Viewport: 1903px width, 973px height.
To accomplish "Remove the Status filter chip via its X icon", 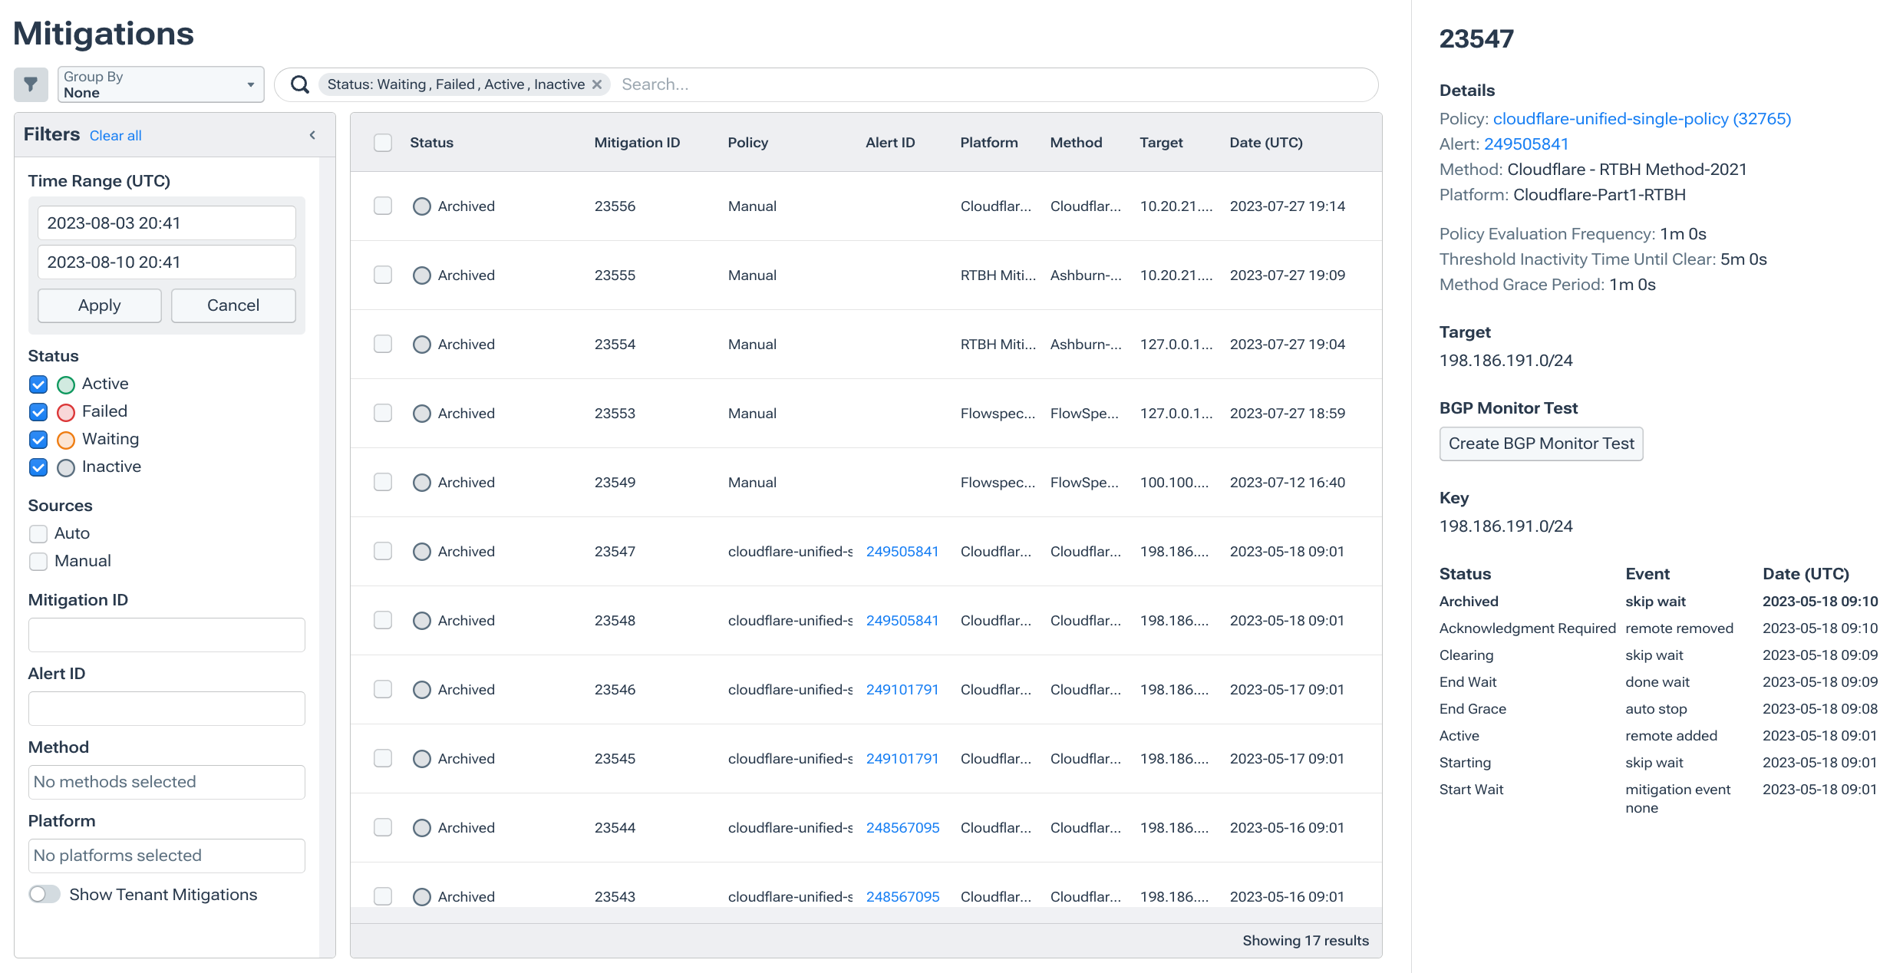I will (x=597, y=84).
